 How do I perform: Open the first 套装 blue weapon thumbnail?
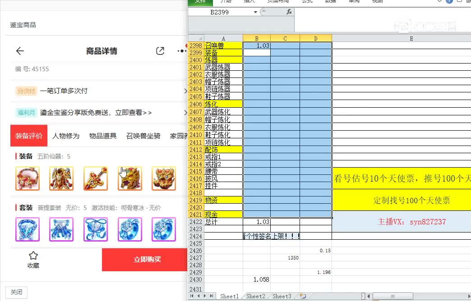coord(27,229)
